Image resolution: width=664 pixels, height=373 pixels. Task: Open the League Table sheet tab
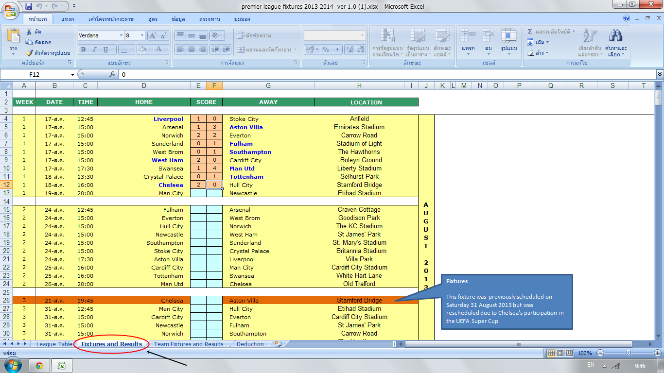pyautogui.click(x=54, y=344)
